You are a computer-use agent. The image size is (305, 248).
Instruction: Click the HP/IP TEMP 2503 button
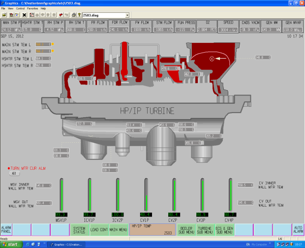[x=152, y=229]
